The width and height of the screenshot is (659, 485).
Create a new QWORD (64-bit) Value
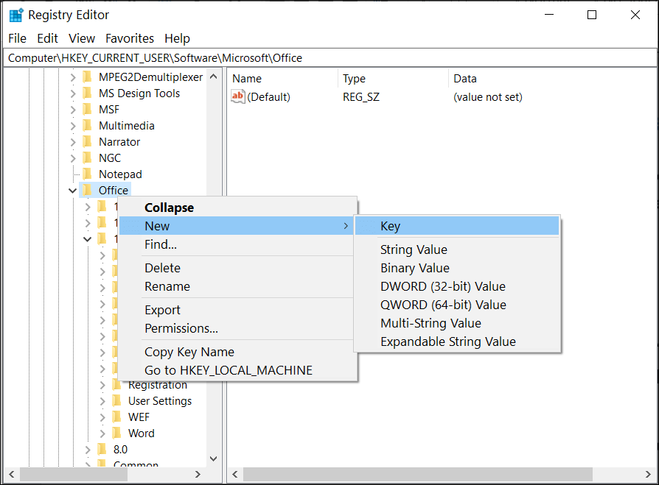457,305
